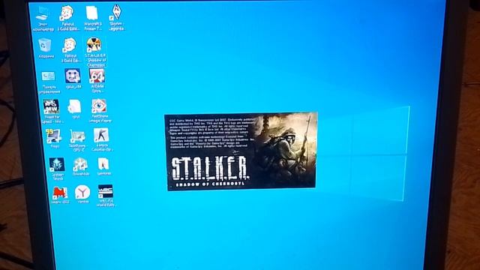Launch Fallout shortcut beside the Recycle Bin
This screenshot has height=270, width=480.
click(70, 50)
